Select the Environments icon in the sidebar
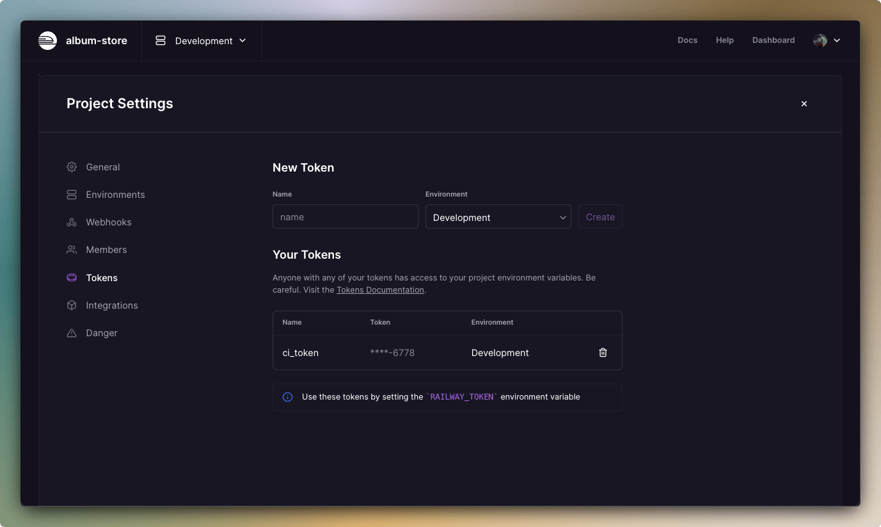881x527 pixels. 72,195
